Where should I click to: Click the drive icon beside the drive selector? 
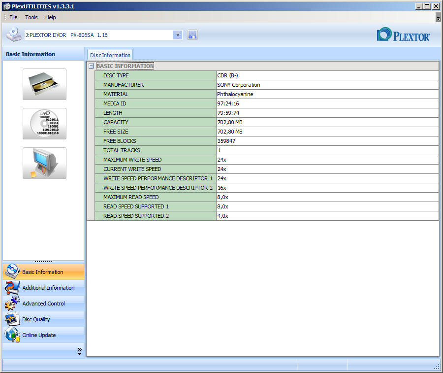tap(14, 34)
